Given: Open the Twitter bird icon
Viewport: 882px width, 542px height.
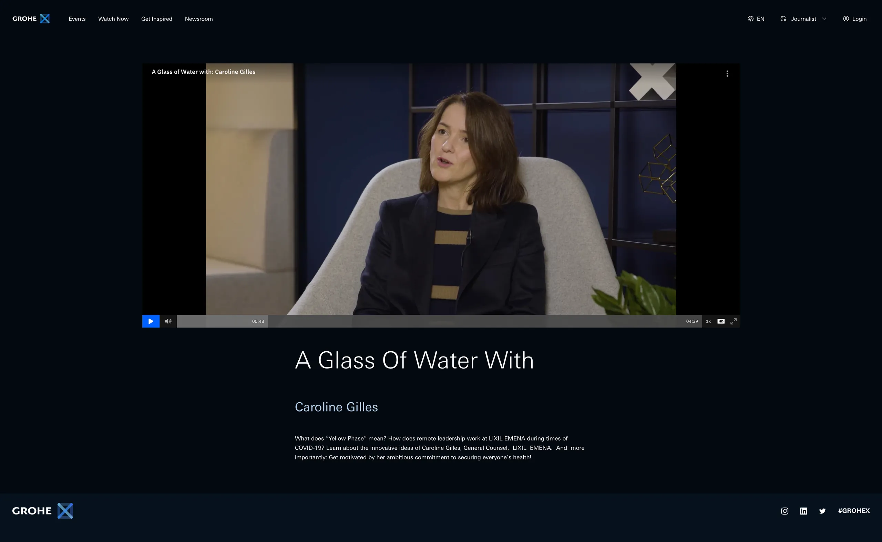Looking at the screenshot, I should click(822, 511).
